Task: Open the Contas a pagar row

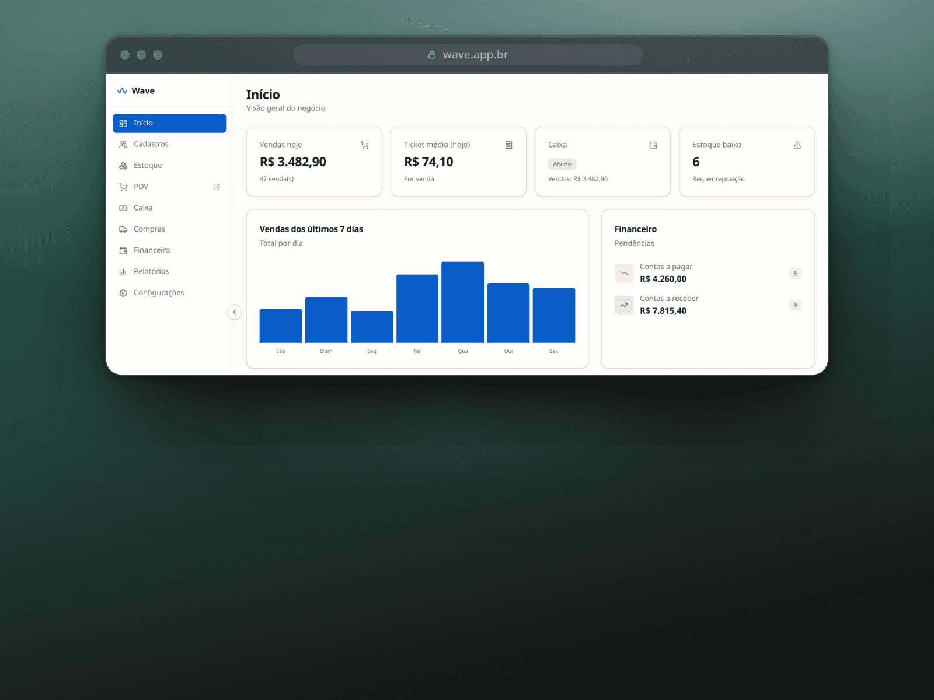Action: tap(708, 273)
